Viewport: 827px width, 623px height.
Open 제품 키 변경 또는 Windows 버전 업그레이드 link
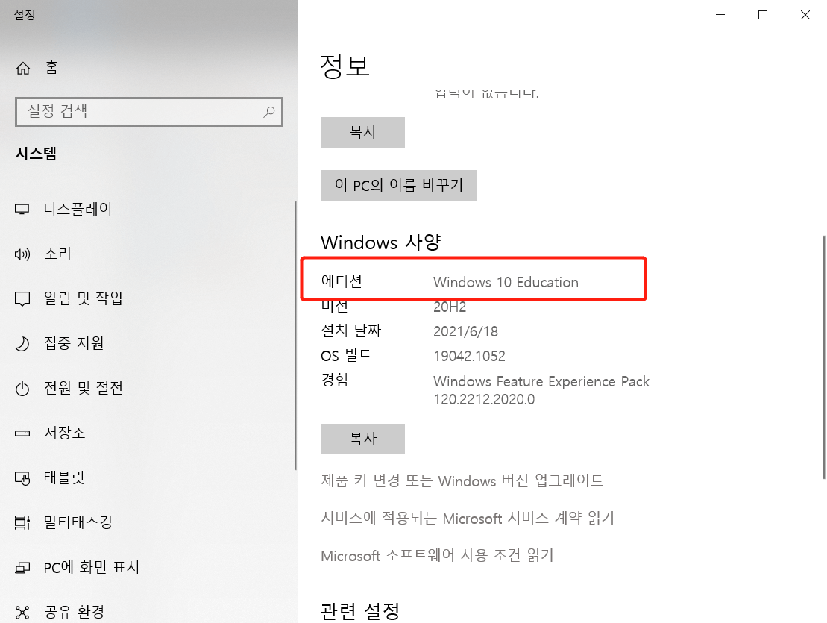coord(462,481)
